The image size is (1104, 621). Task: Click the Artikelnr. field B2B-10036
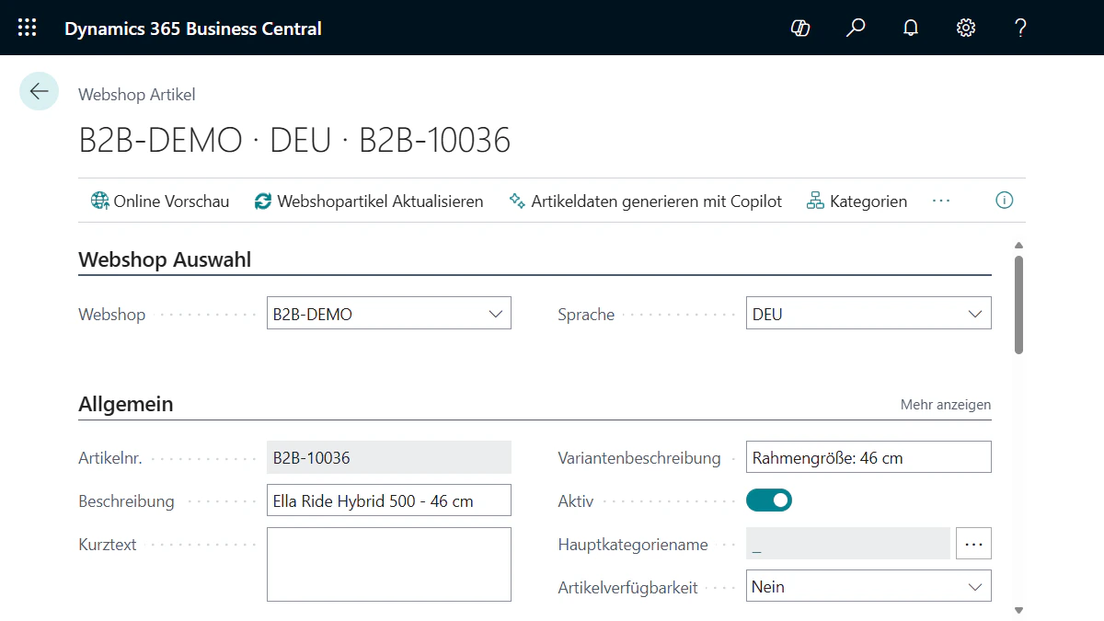click(389, 457)
